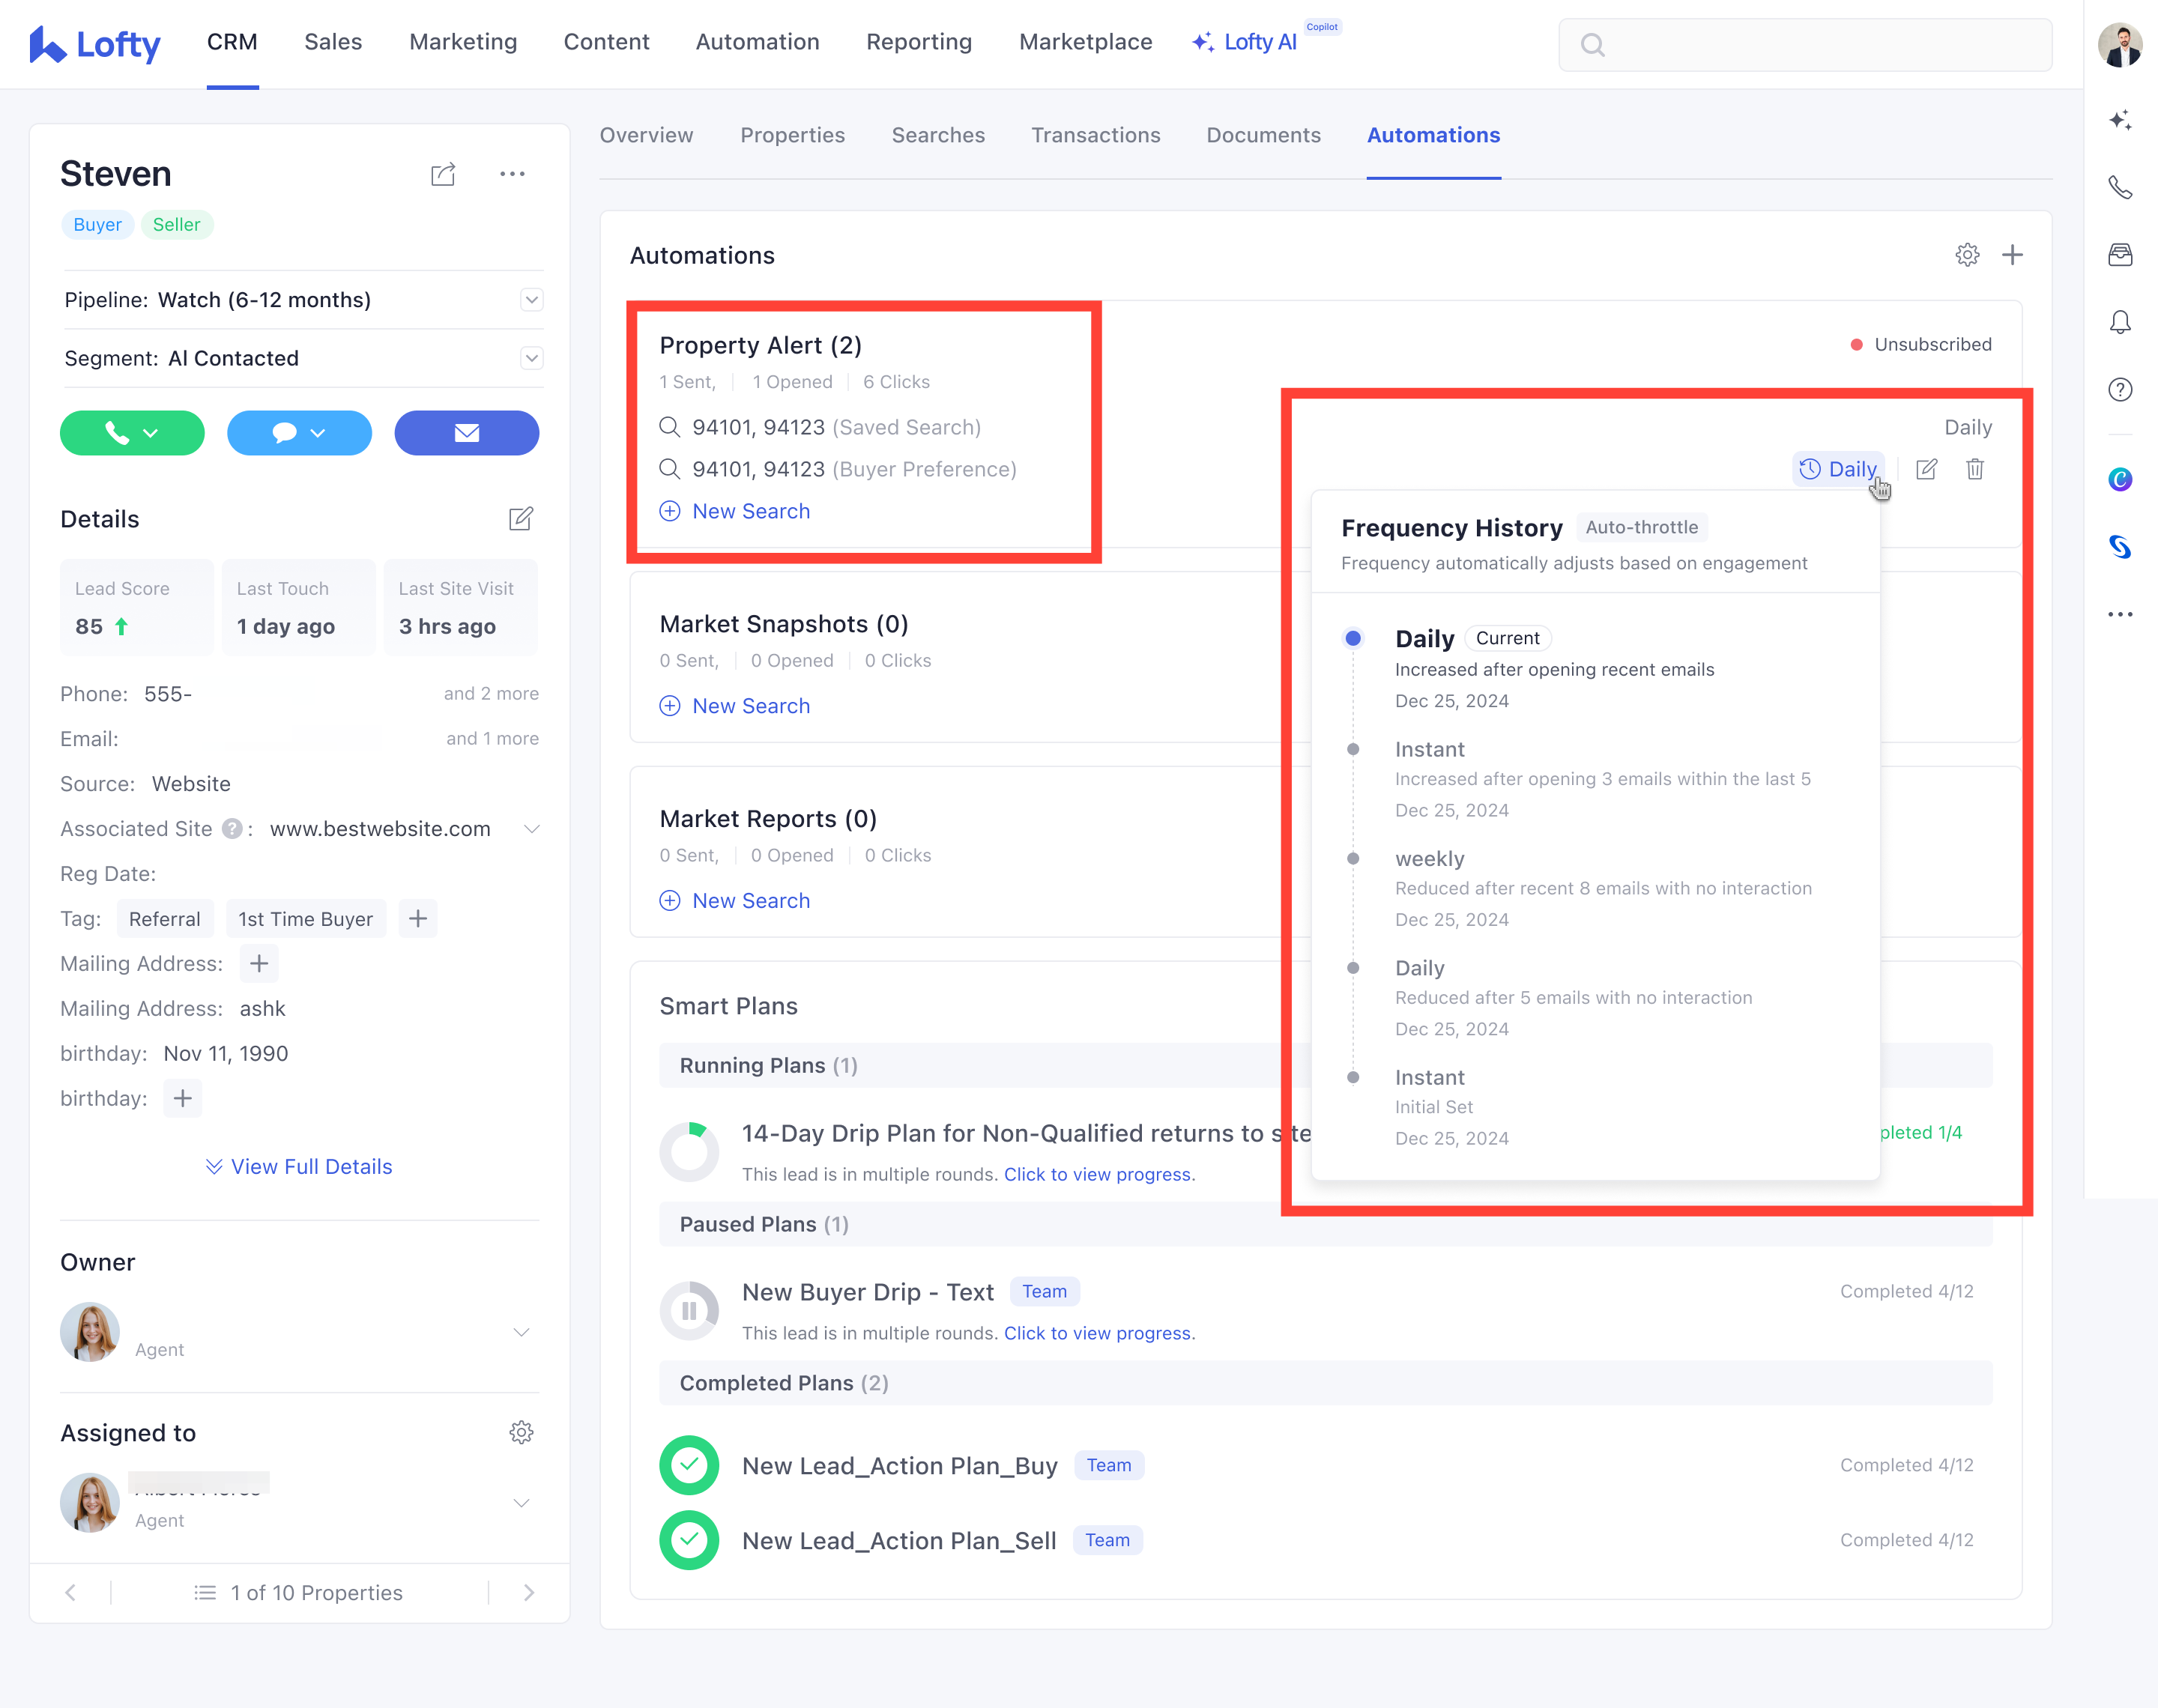The width and height of the screenshot is (2158, 1708).
Task: Click the phone icon in right sidebar
Action: 2120,187
